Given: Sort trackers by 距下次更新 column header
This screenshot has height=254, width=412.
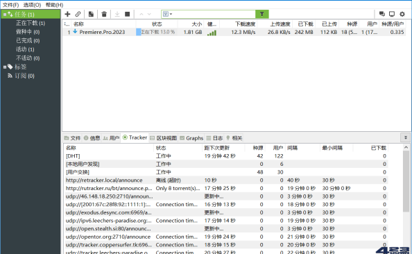Looking at the screenshot, I should [x=217, y=148].
